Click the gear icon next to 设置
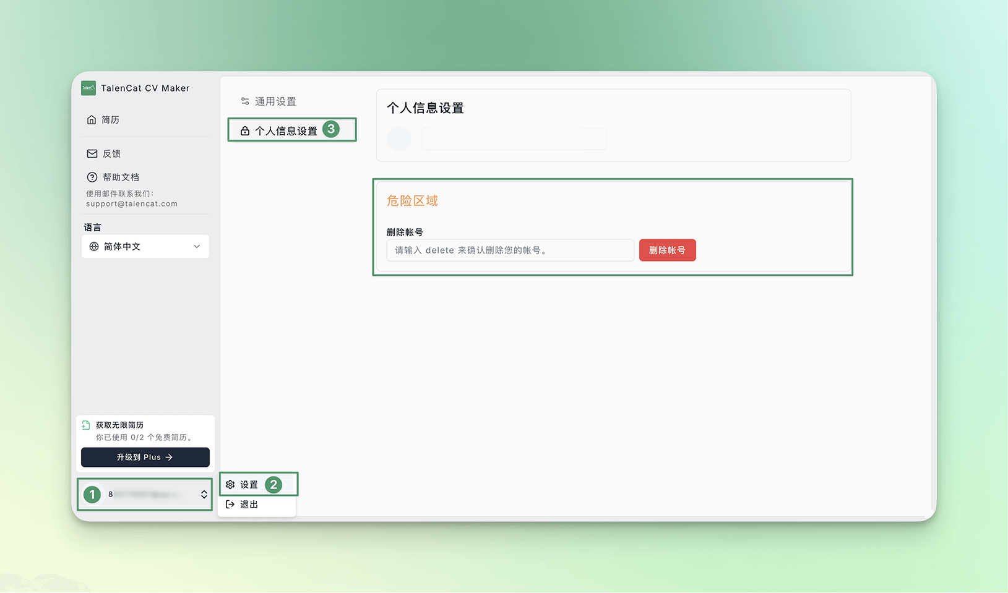Image resolution: width=1008 pixels, height=593 pixels. (230, 485)
